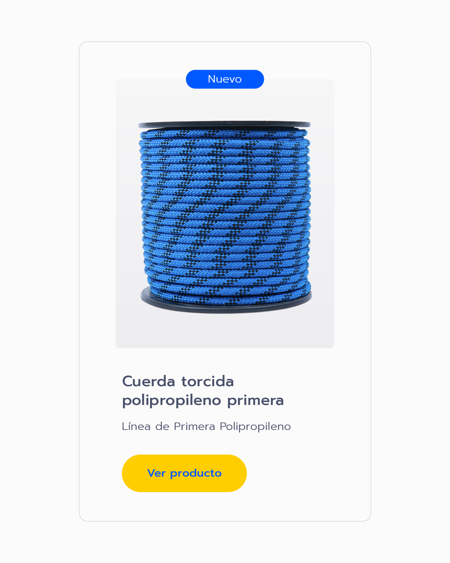Select the Línea de Primera Polipropileno subtitle
450x563 pixels.
tap(206, 426)
